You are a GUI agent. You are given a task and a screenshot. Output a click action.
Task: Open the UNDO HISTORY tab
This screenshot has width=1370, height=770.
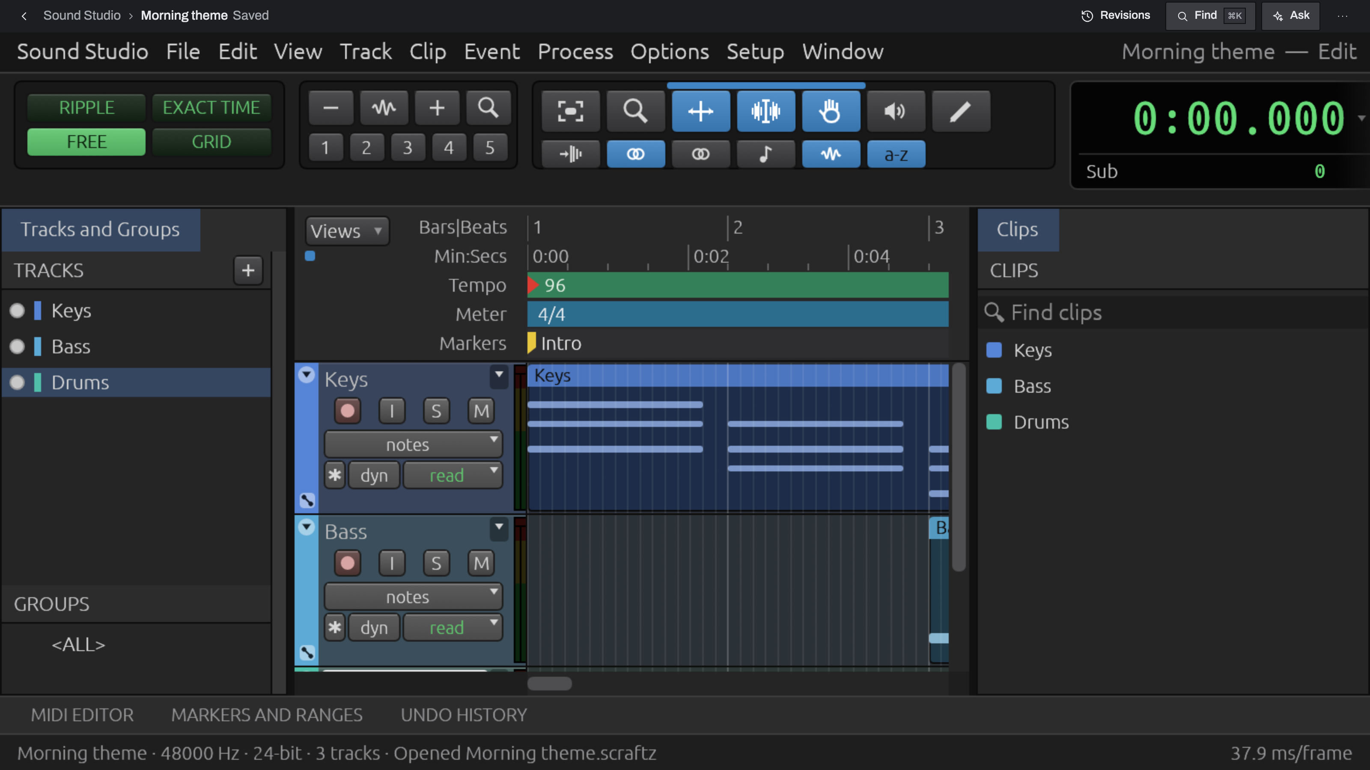click(x=464, y=715)
